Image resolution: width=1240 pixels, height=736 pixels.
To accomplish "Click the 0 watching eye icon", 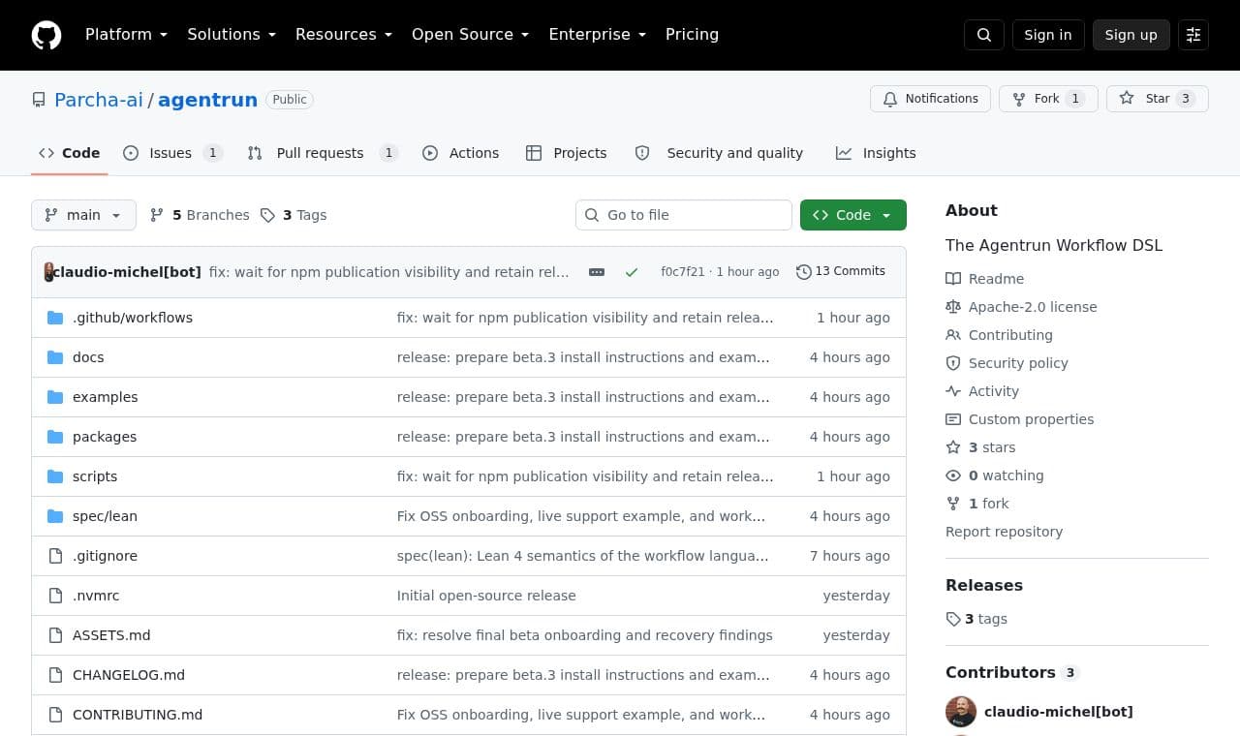I will 953,475.
